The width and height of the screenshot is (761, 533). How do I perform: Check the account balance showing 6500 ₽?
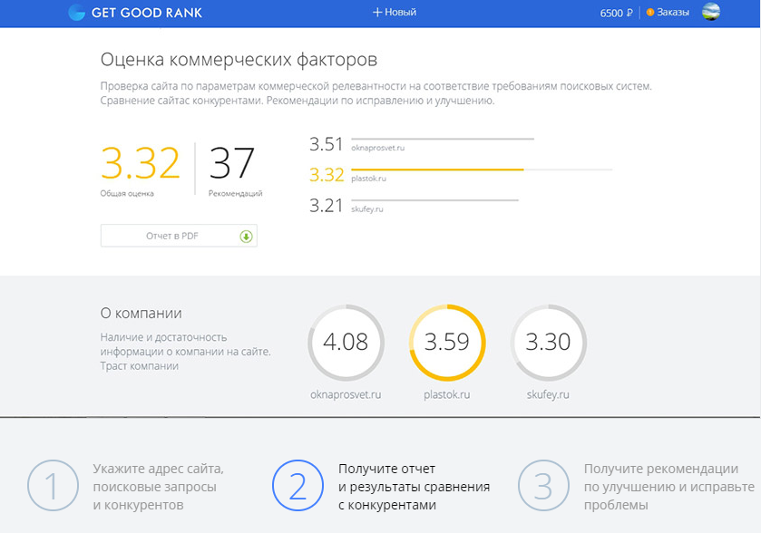tap(615, 12)
